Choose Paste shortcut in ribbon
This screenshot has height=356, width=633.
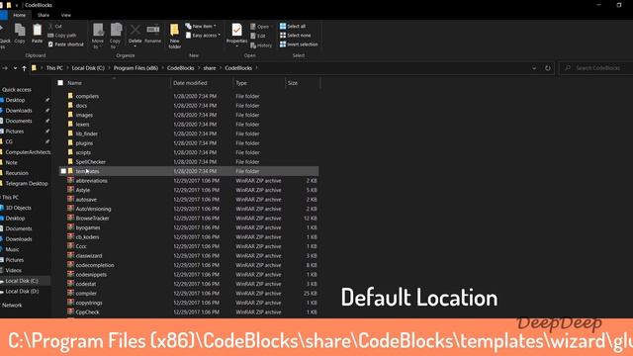coord(66,44)
